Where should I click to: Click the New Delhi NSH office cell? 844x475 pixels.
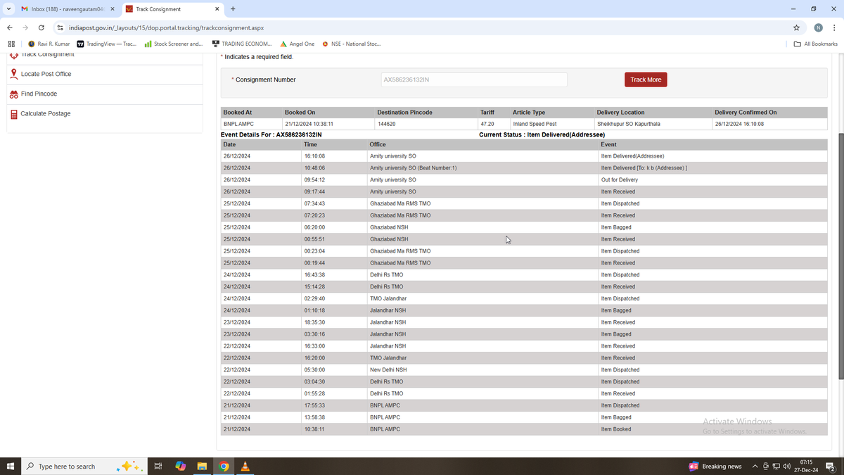pyautogui.click(x=482, y=370)
